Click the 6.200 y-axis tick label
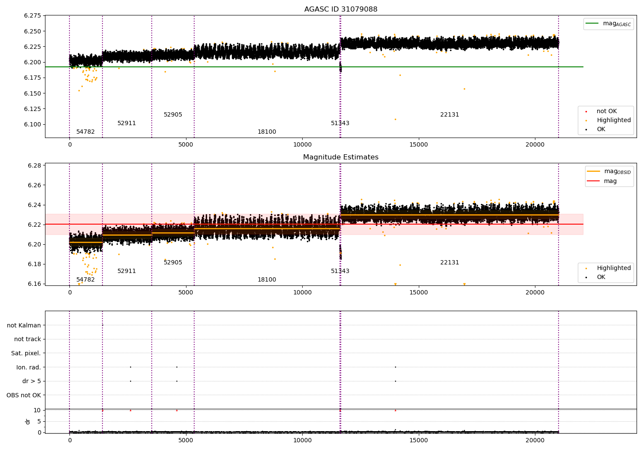Image resolution: width=643 pixels, height=450 pixels. (x=33, y=63)
